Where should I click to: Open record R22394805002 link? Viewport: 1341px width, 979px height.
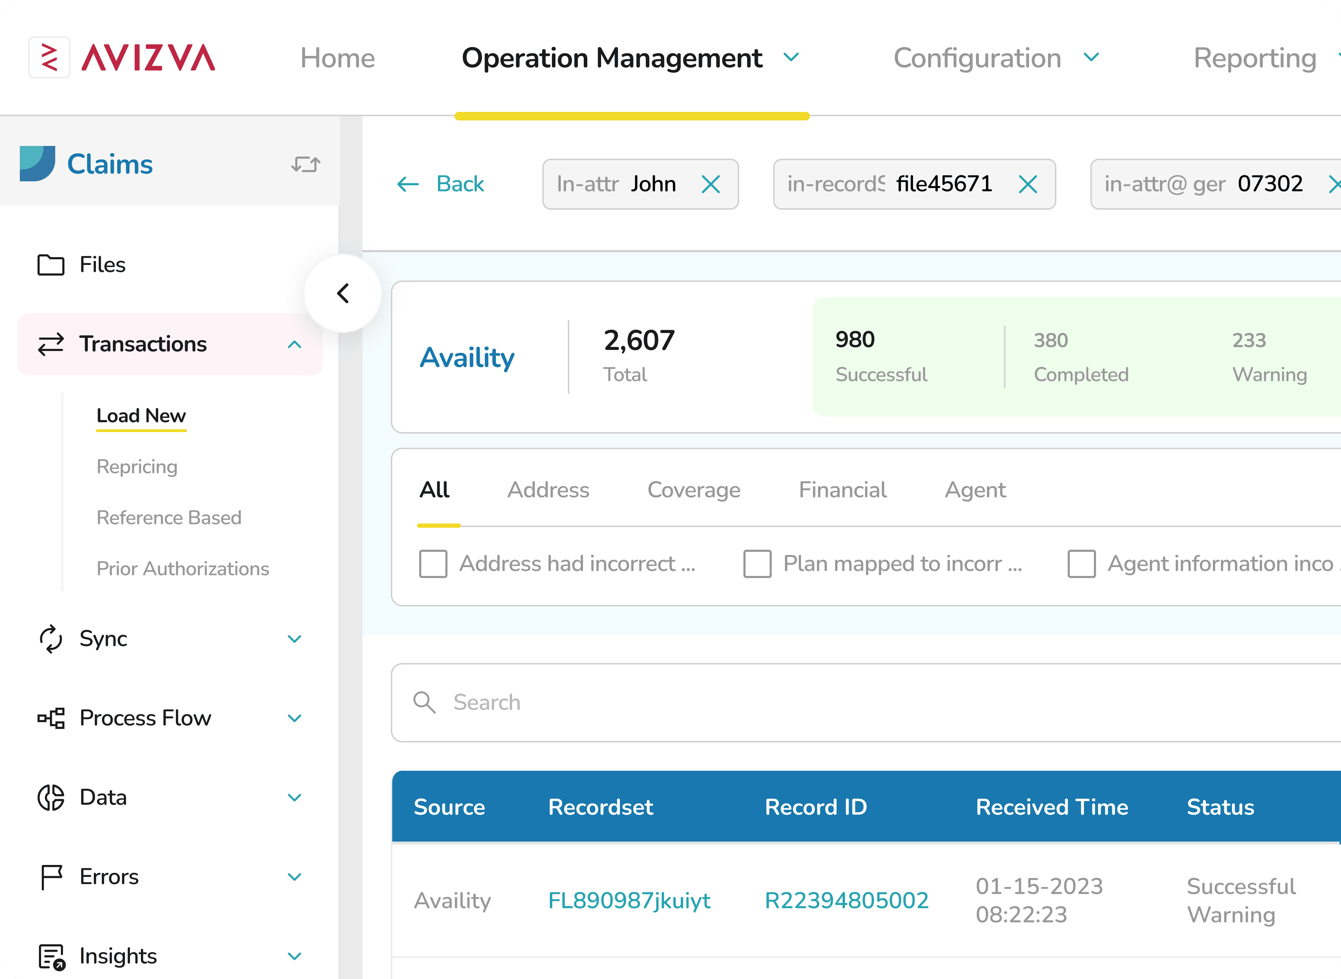846,901
